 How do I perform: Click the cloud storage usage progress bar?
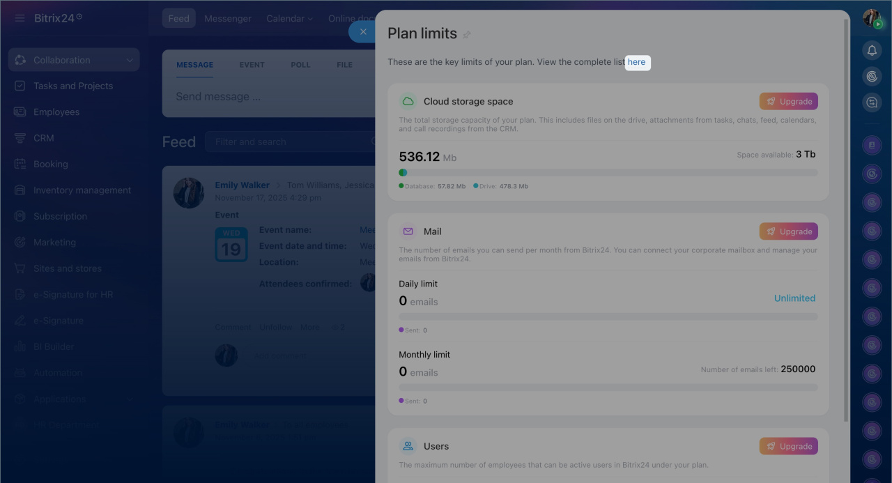(608, 172)
